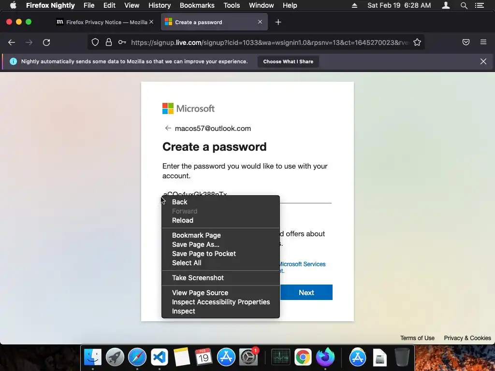The image size is (495, 371).
Task: Switch to Firefox Privacy Notice tab
Action: tap(104, 22)
